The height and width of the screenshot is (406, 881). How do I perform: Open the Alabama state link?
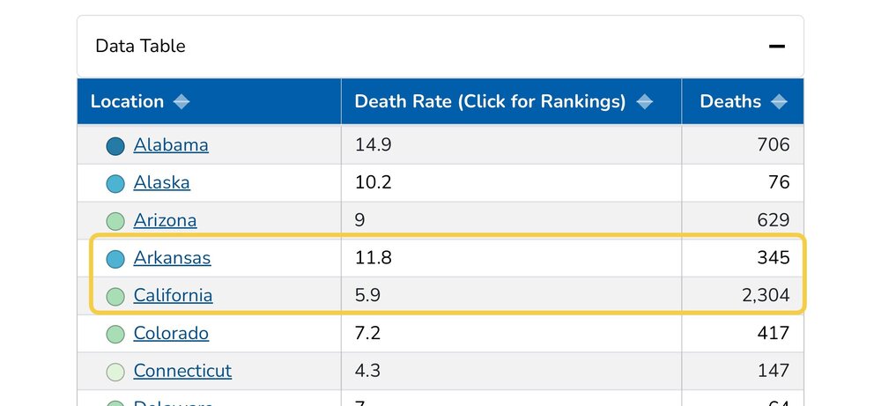coord(171,145)
